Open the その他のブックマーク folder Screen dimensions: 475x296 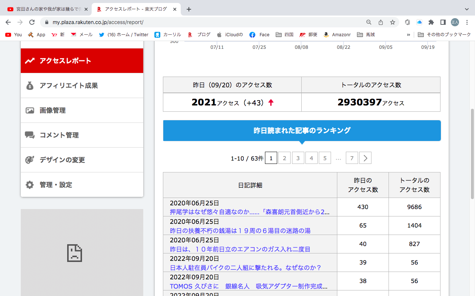click(x=444, y=34)
